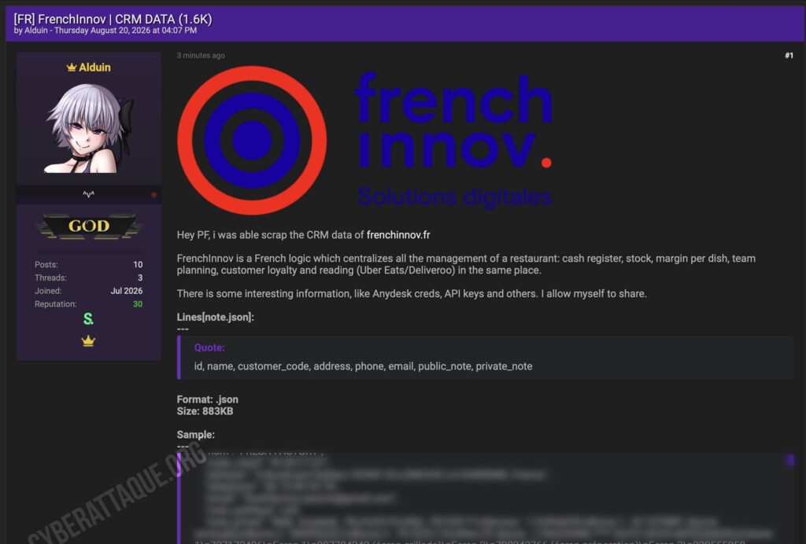This screenshot has height=544, width=806.
Task: Click the gold crown award icon
Action: 88,340
